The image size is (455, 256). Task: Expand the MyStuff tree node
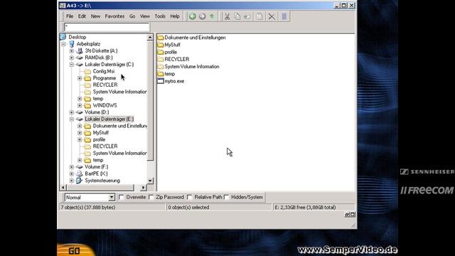(x=80, y=133)
